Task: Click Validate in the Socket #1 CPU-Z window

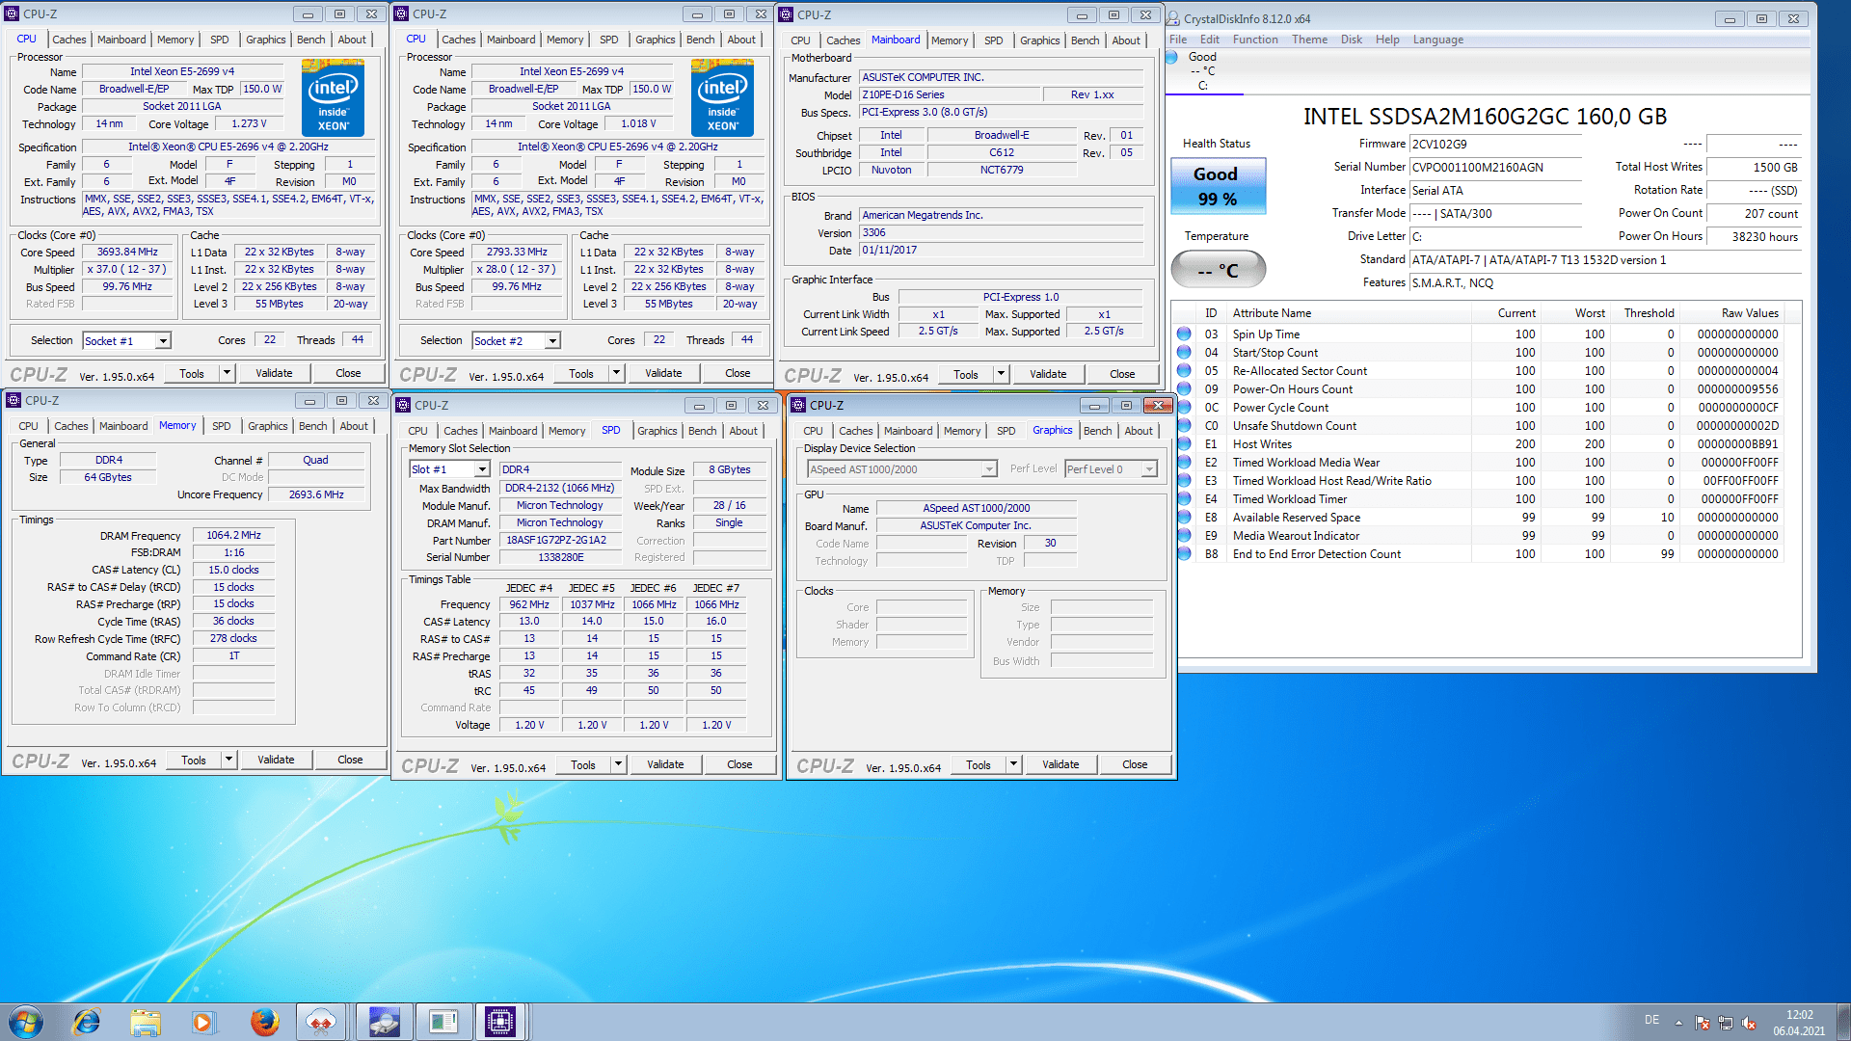Action: [x=274, y=373]
